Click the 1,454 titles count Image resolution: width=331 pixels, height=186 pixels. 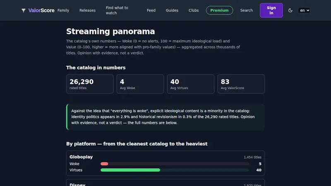[x=252, y=157]
